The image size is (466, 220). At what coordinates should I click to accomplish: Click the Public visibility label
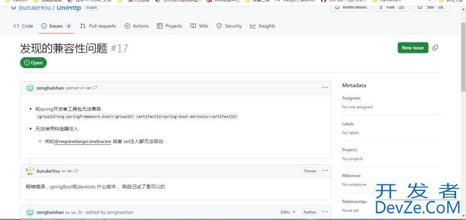(x=92, y=8)
